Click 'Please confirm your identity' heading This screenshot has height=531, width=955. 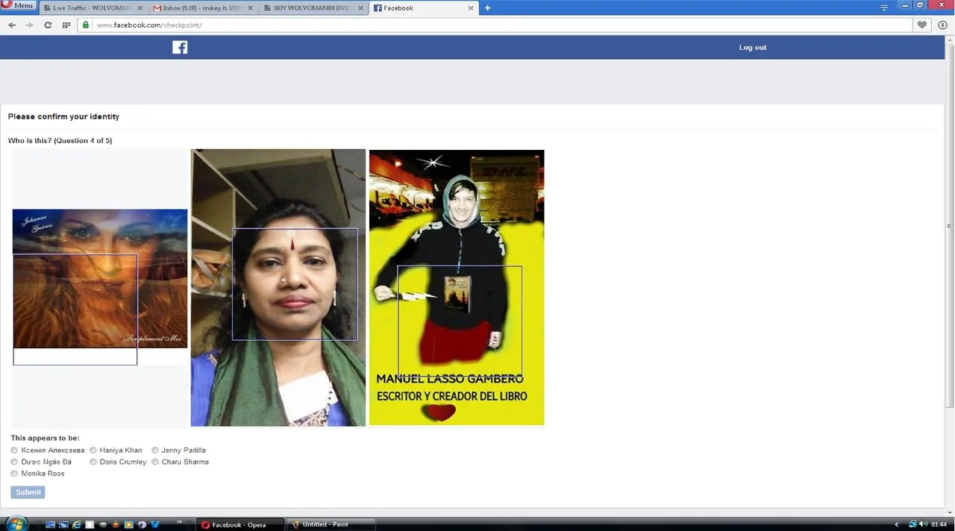pos(63,116)
